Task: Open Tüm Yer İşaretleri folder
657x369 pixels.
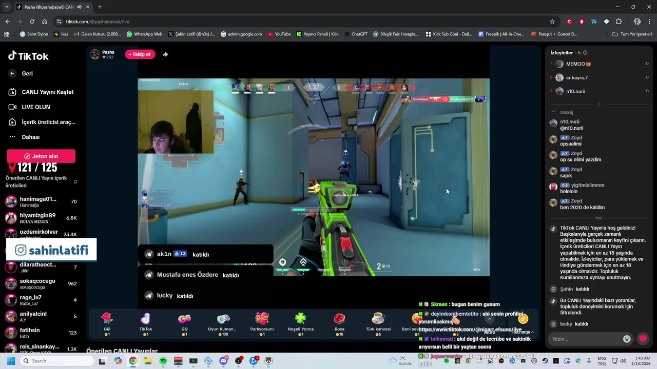Action: 632,34
